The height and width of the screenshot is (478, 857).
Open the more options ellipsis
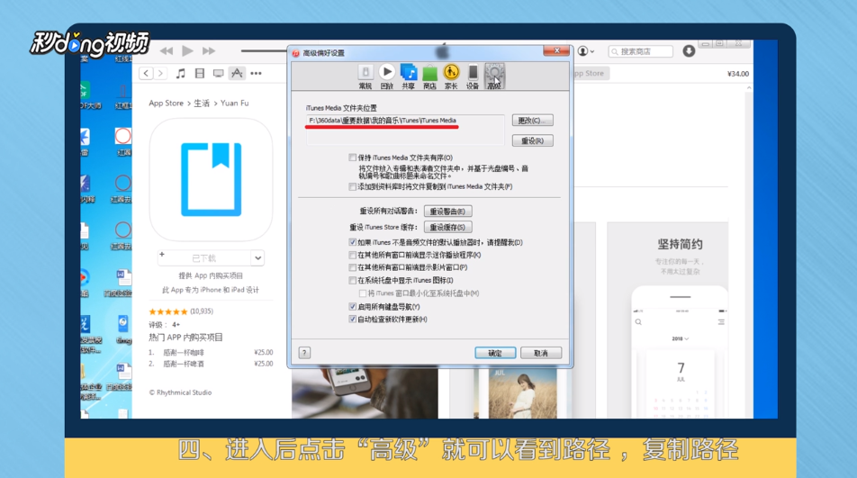[256, 73]
